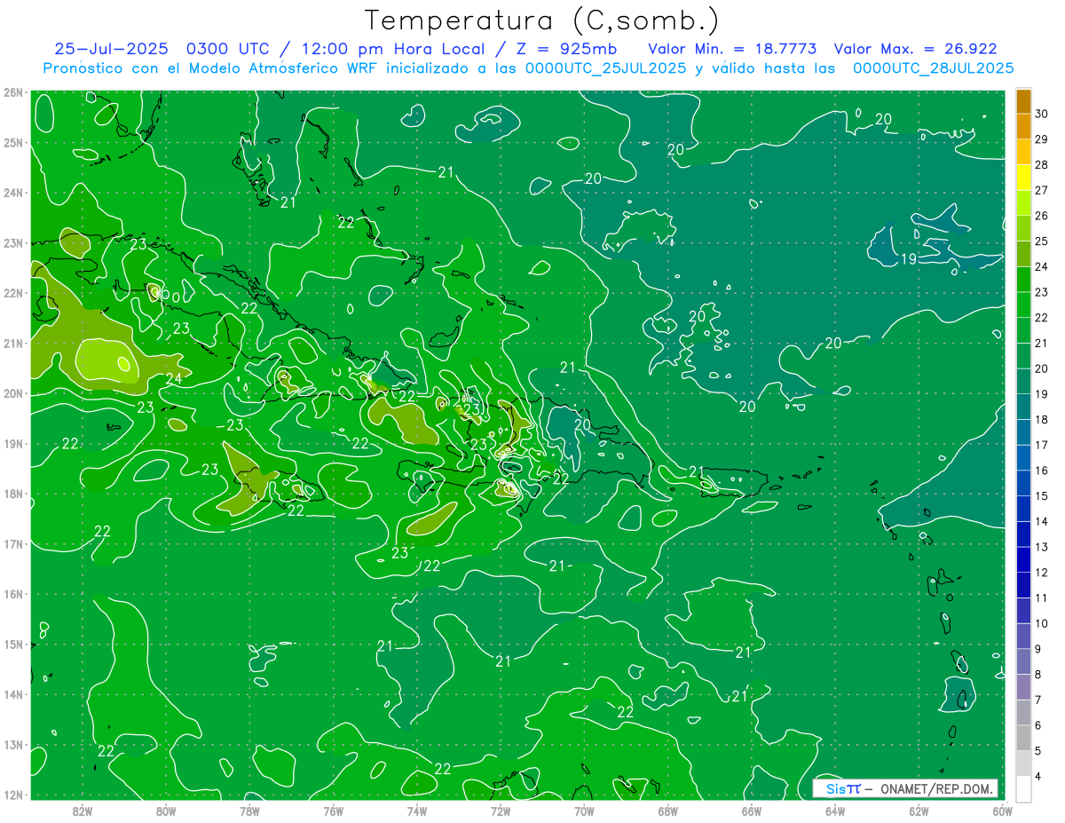Click the 15N latitude axis label
The width and height of the screenshot is (1065, 823).
13,644
